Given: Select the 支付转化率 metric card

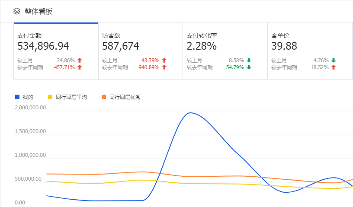Looking at the screenshot, I should pos(225,51).
